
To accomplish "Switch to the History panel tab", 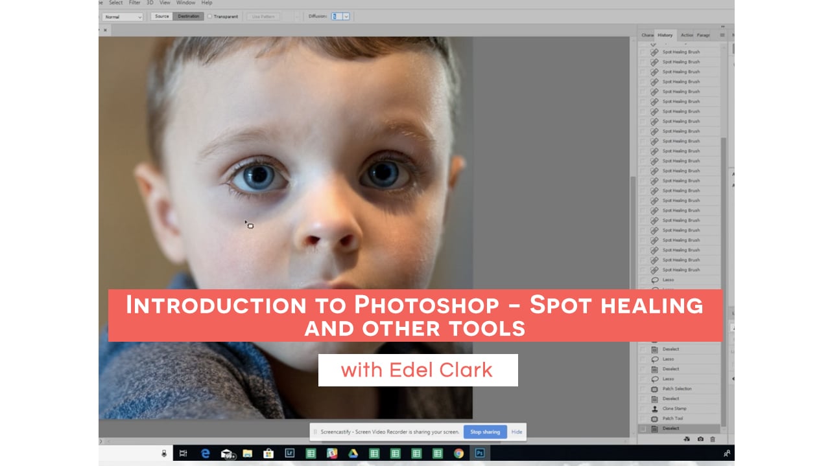I will (665, 35).
